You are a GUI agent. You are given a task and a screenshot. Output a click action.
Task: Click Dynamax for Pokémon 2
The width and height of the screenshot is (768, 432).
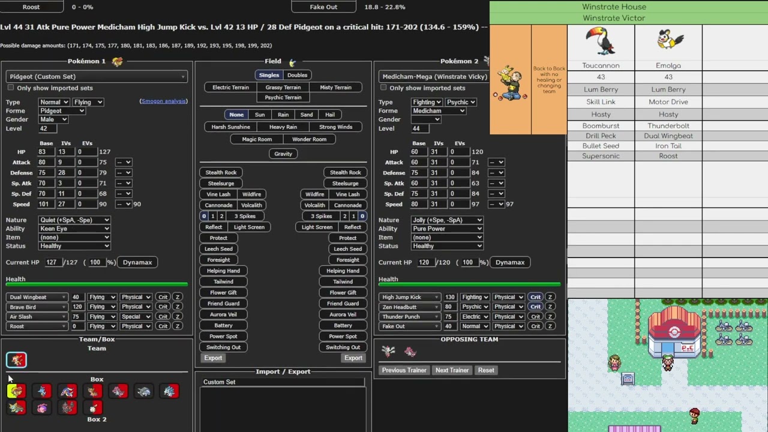click(x=510, y=262)
